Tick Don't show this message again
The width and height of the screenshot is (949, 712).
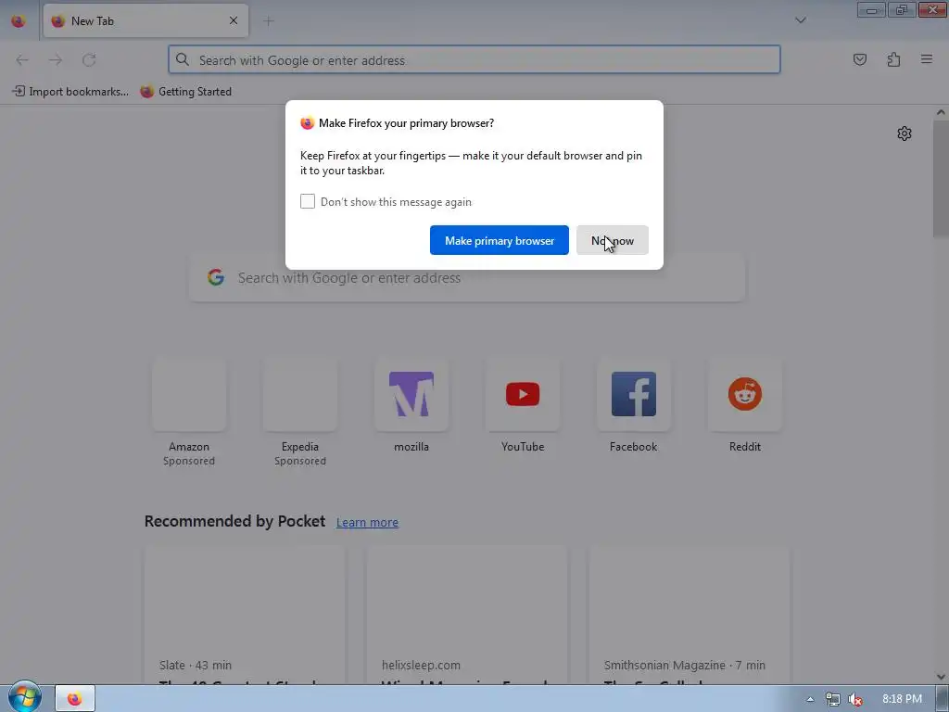[x=308, y=201]
